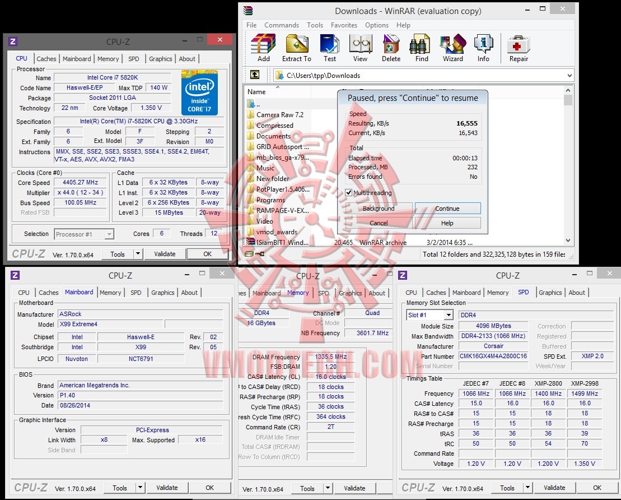The width and height of the screenshot is (621, 500).
Task: Click the WinRAR title bar books icon
Action: point(248,11)
